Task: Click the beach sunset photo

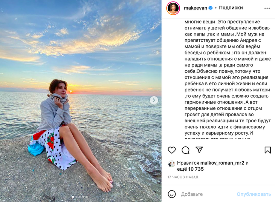Action: tap(81, 101)
